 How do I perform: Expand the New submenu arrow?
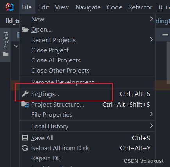(x=151, y=19)
